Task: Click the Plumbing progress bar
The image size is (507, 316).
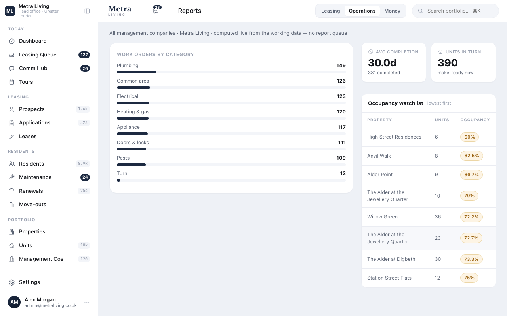Action: 231,72
